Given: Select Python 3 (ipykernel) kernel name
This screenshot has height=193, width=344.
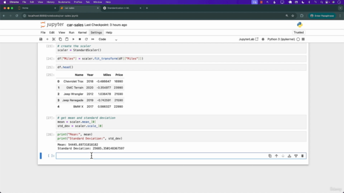Looking at the screenshot, I should point(281,39).
